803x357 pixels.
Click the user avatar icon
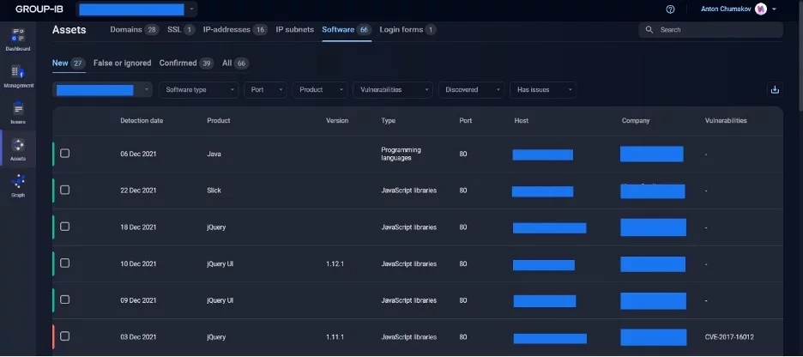pos(760,9)
